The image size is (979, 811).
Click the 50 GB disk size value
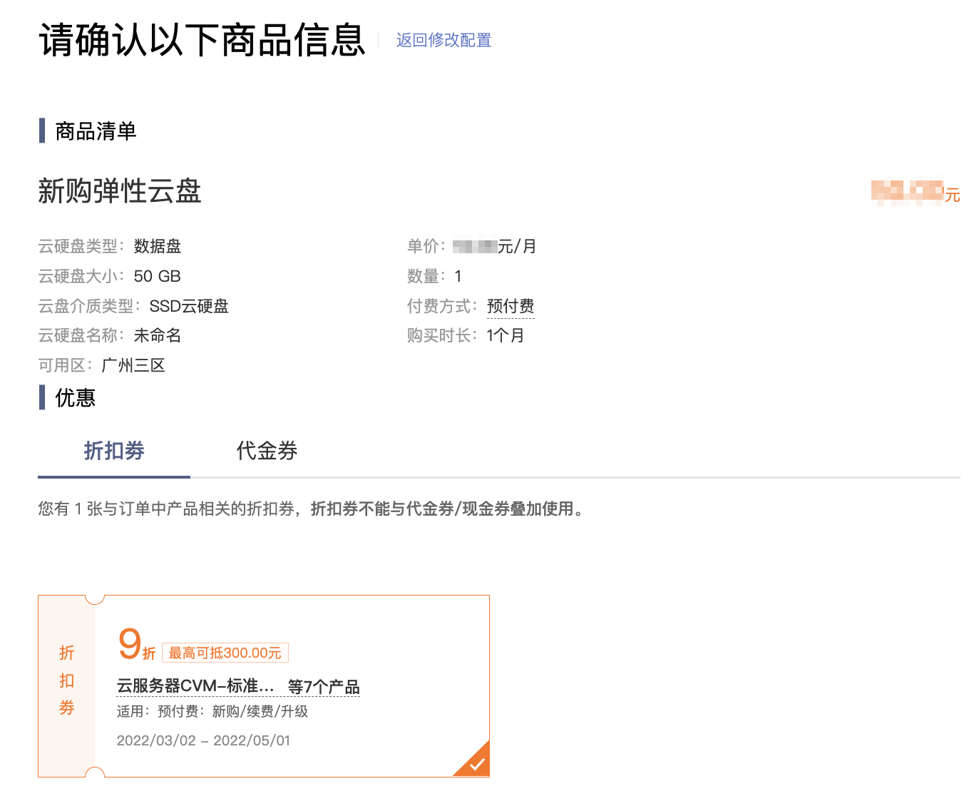(x=158, y=276)
